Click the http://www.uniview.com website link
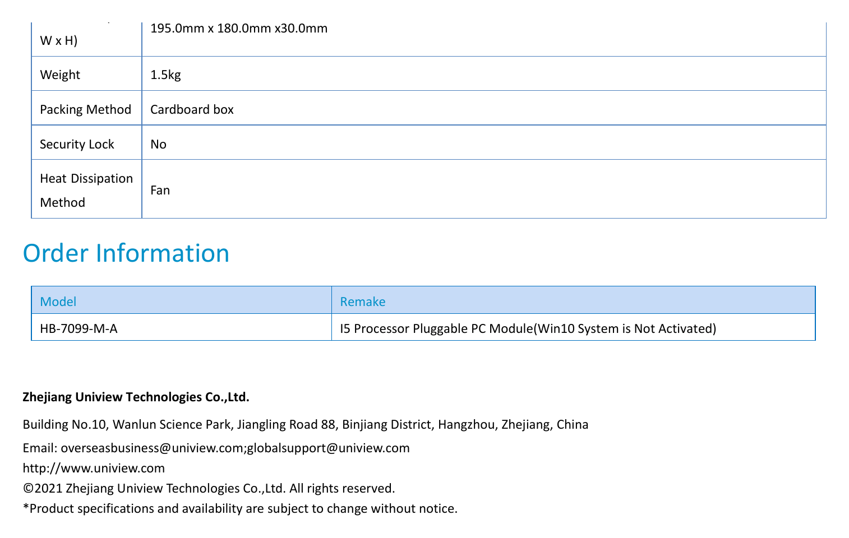Screen dimensions: 849x538 click(x=94, y=468)
